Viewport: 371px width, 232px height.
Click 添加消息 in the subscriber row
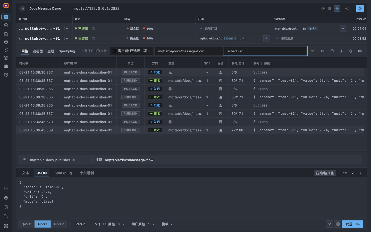[285, 38]
